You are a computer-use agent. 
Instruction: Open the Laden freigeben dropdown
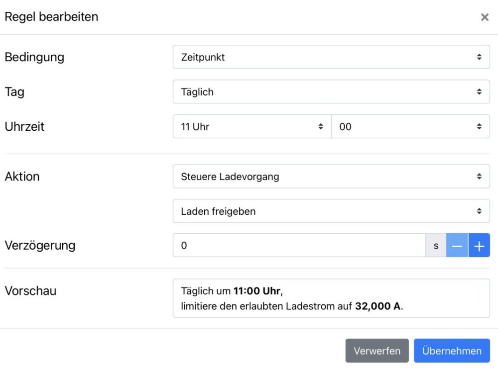[331, 211]
